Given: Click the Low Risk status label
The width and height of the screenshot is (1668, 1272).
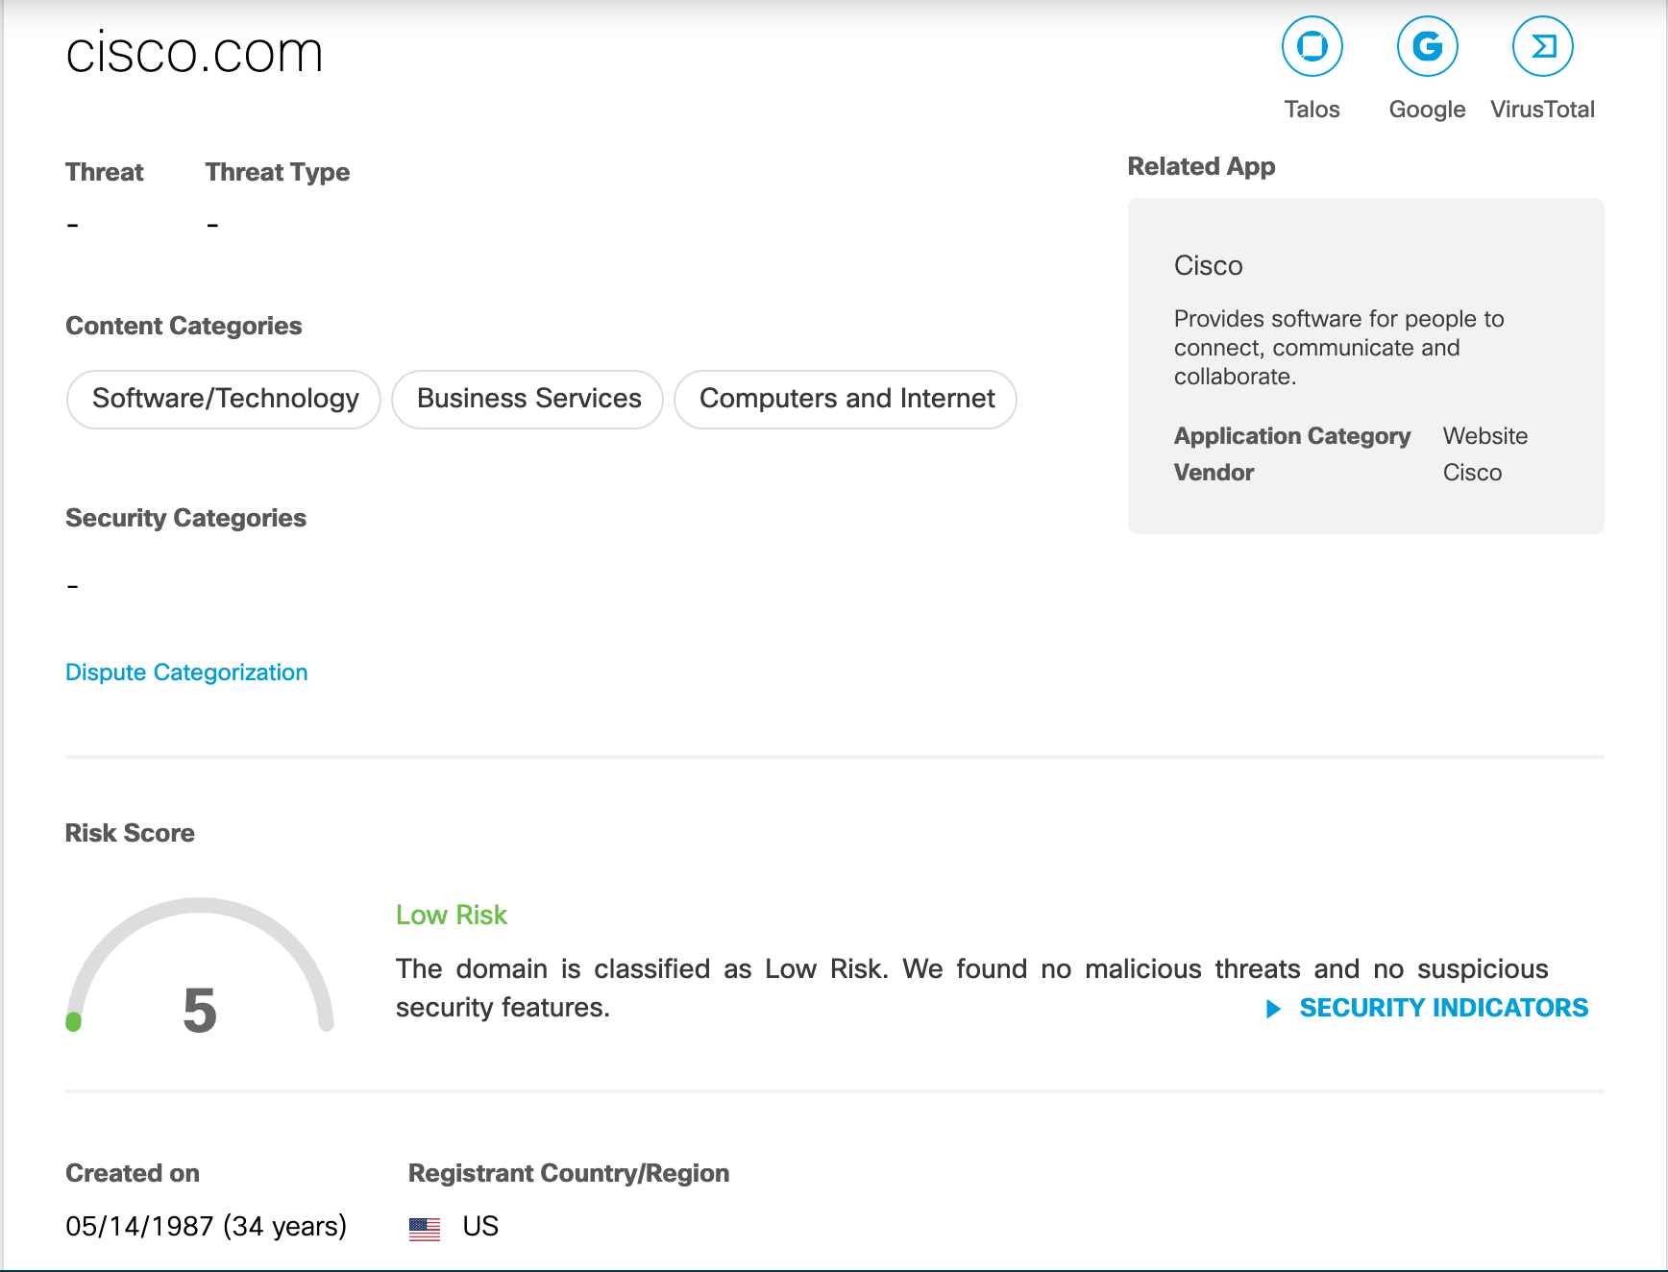Looking at the screenshot, I should [x=452, y=915].
